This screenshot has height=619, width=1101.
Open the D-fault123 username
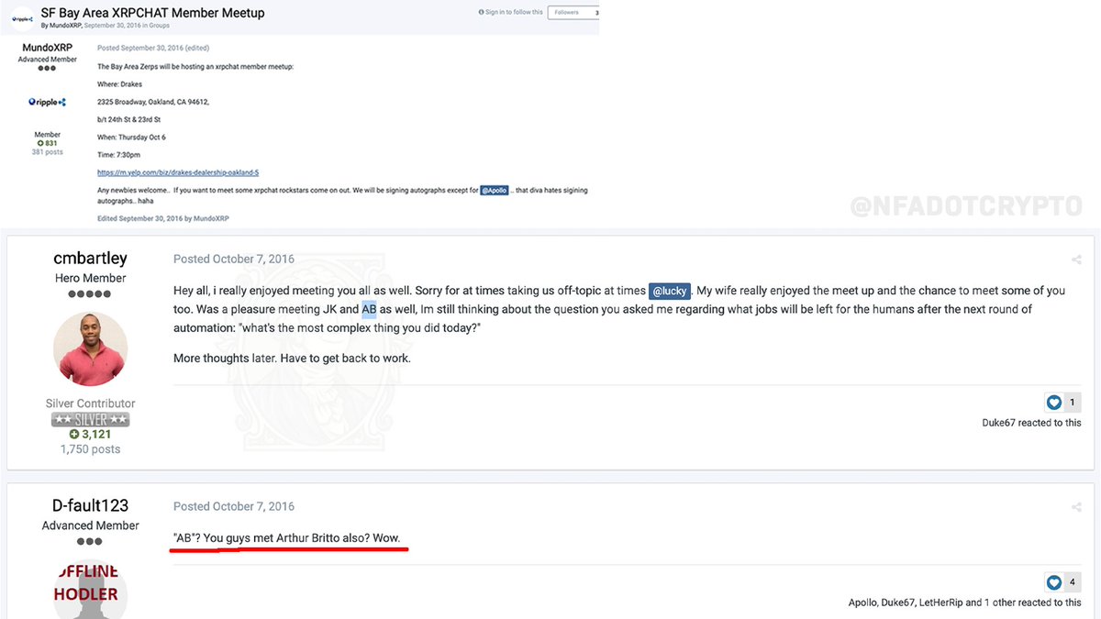pos(91,506)
